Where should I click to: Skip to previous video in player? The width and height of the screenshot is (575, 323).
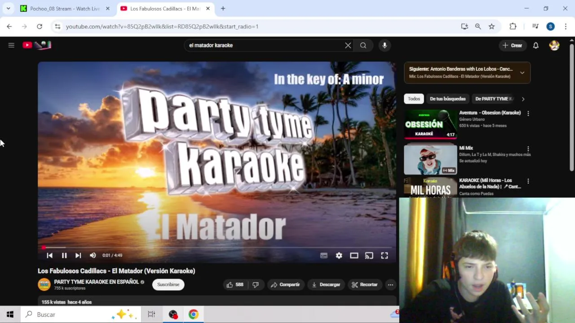(x=50, y=255)
